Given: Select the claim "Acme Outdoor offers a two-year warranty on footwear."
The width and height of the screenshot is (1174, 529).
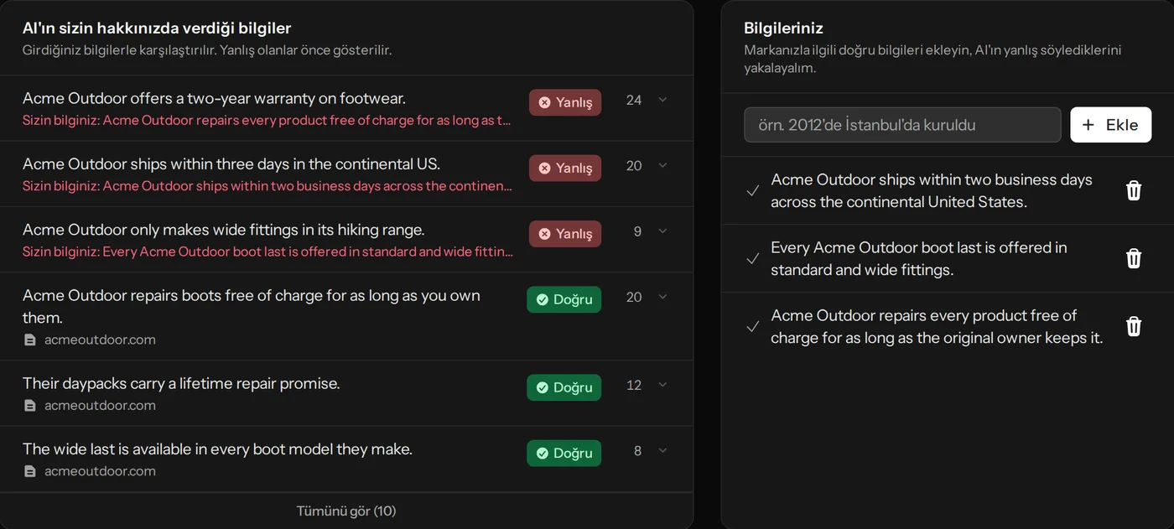Looking at the screenshot, I should coord(214,98).
